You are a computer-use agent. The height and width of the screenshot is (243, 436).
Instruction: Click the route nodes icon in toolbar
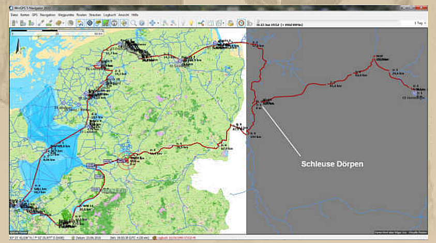(x=201, y=23)
